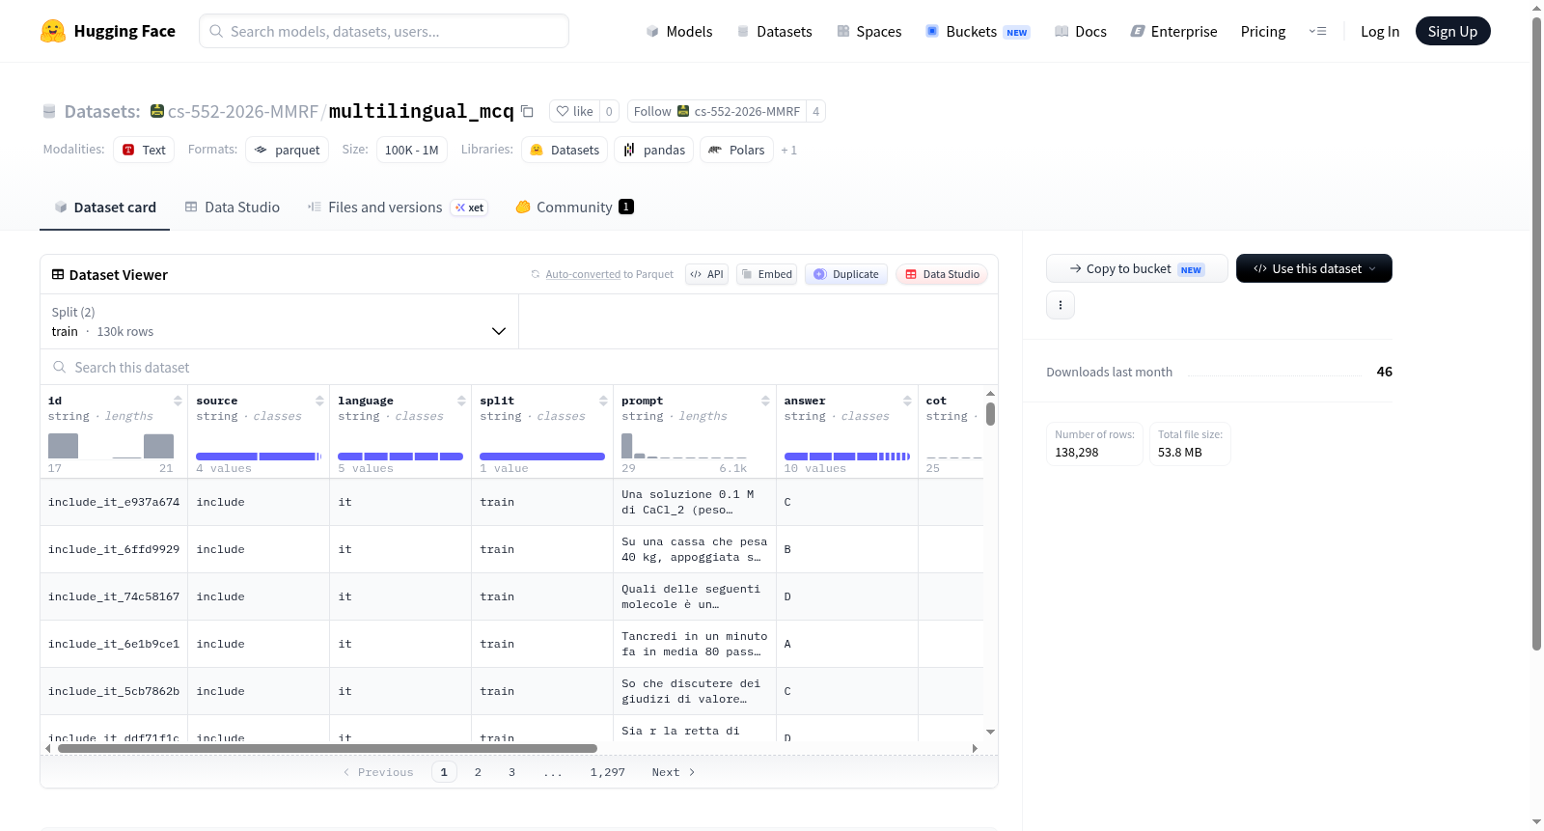Click the table's scroll-left arrow

point(47,748)
